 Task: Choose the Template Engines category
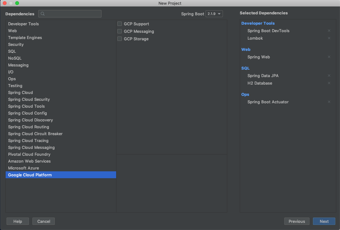(x=61, y=38)
